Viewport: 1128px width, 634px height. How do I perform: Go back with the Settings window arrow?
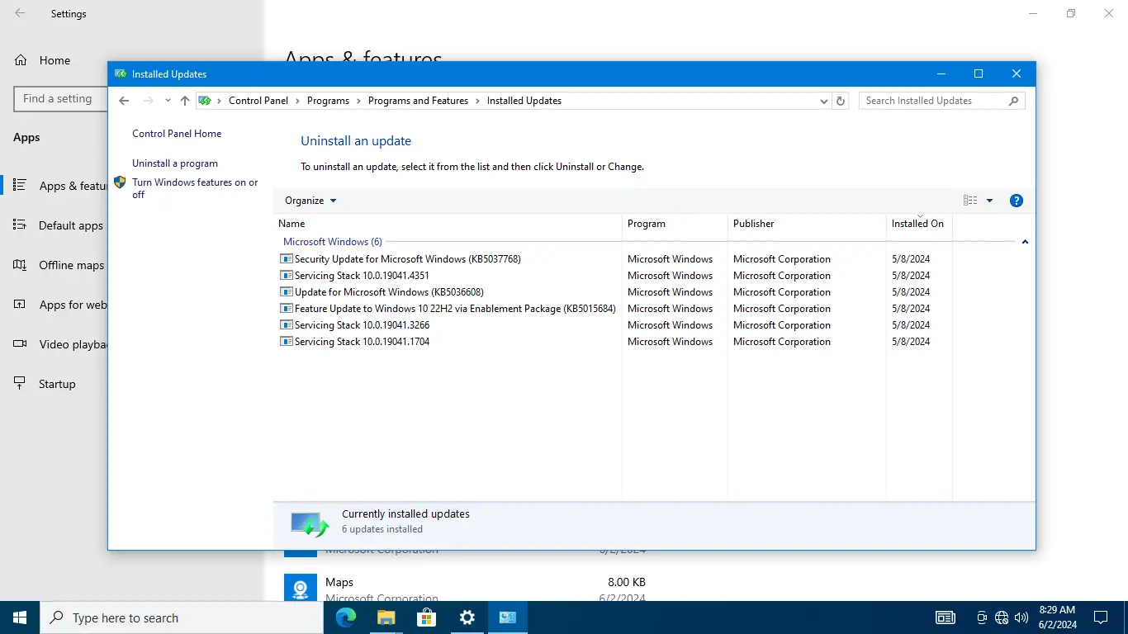20,14
